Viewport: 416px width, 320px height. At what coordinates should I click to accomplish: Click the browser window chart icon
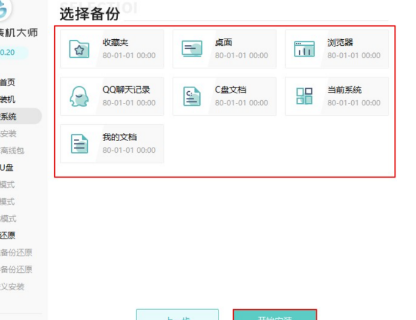coord(304,49)
